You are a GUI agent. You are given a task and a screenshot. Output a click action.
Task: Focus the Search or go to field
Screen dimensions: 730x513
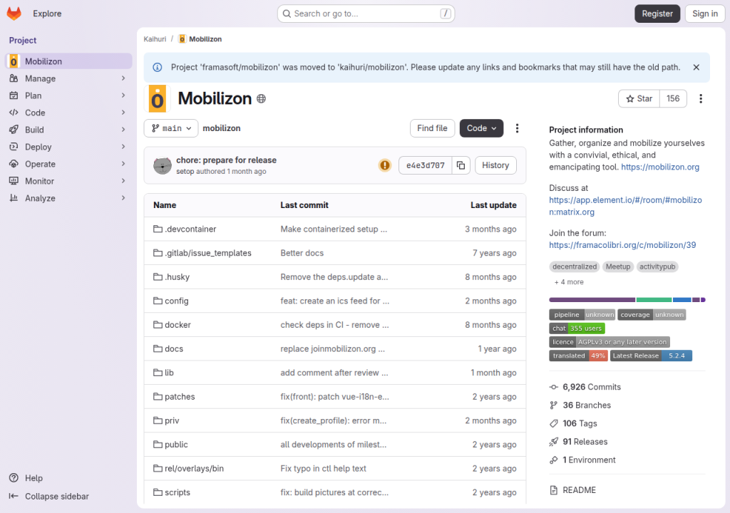tap(366, 14)
